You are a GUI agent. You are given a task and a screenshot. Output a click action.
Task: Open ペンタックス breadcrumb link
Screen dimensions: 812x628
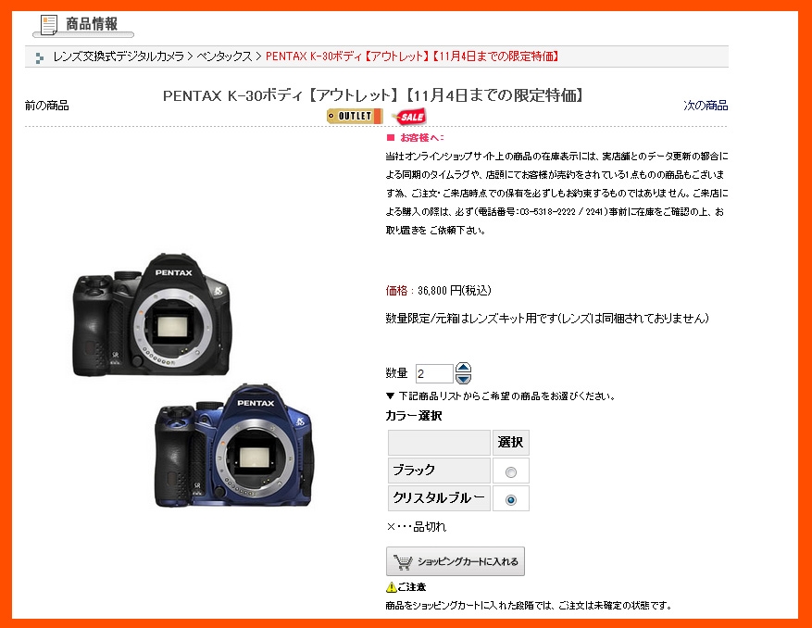click(x=224, y=57)
